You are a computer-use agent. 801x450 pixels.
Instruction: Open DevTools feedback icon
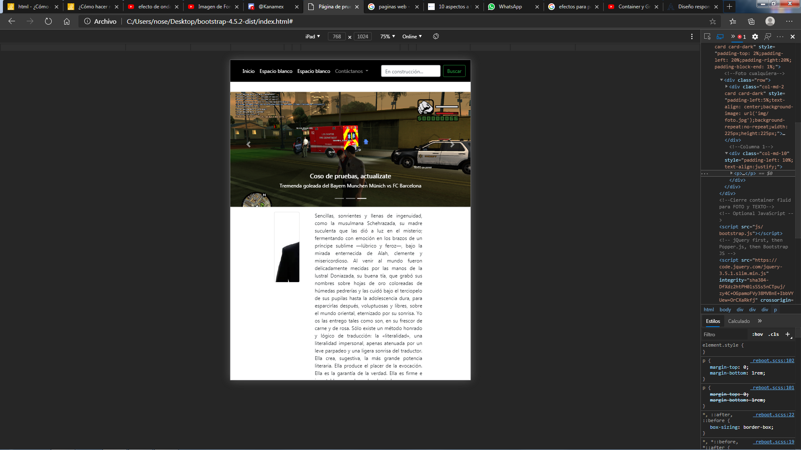click(x=768, y=37)
